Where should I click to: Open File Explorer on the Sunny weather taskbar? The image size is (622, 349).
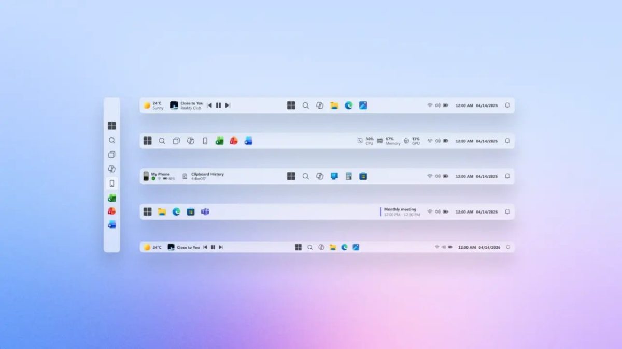click(x=334, y=105)
